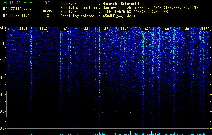Click the HROFFT title text
The image size is (212, 135).
[21, 3]
